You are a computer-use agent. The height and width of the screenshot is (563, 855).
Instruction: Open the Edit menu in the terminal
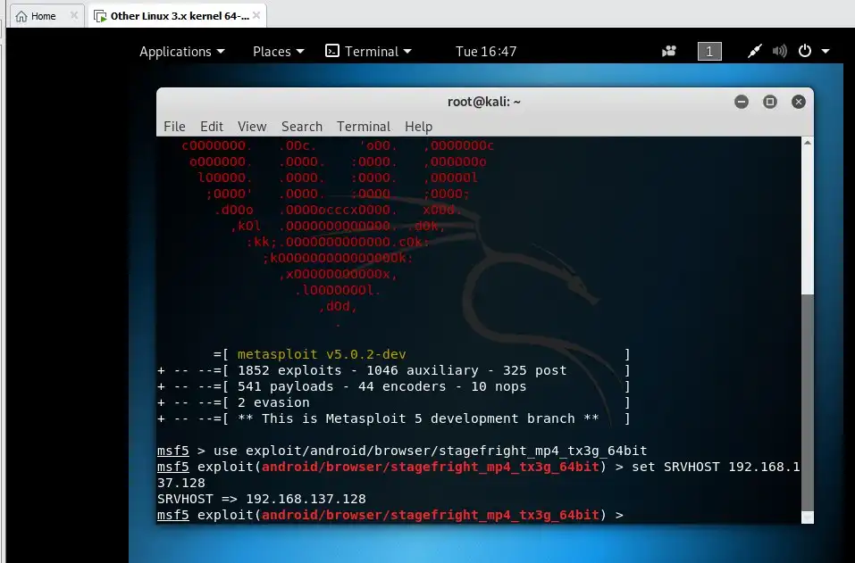tap(212, 127)
